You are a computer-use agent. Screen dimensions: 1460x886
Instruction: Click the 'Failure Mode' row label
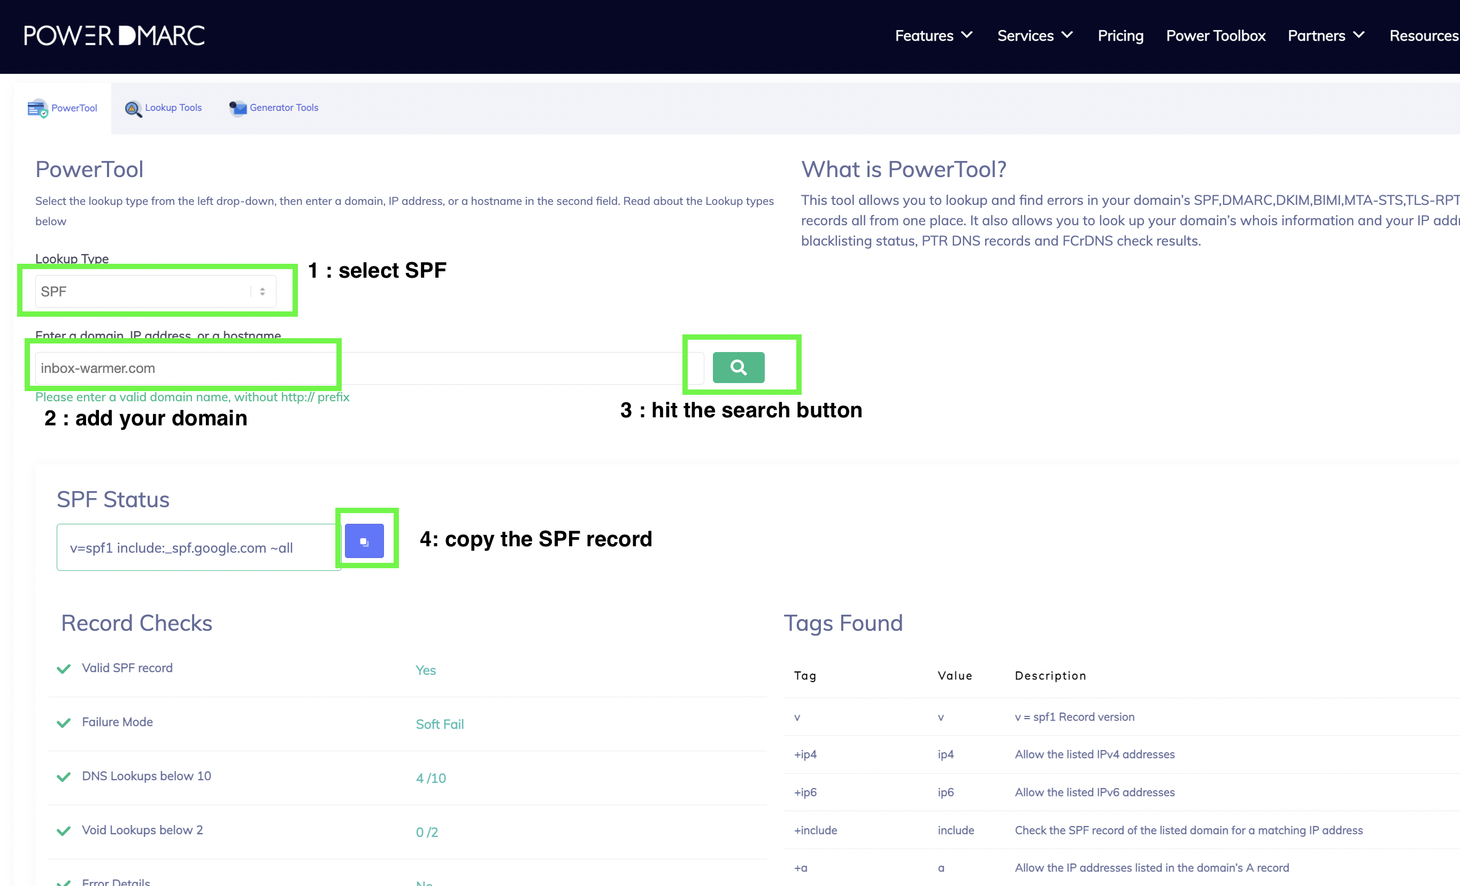pyautogui.click(x=117, y=722)
